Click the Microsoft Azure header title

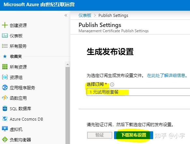[39, 5]
